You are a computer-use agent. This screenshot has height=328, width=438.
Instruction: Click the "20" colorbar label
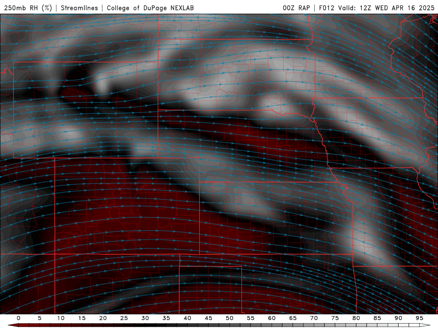click(103, 318)
